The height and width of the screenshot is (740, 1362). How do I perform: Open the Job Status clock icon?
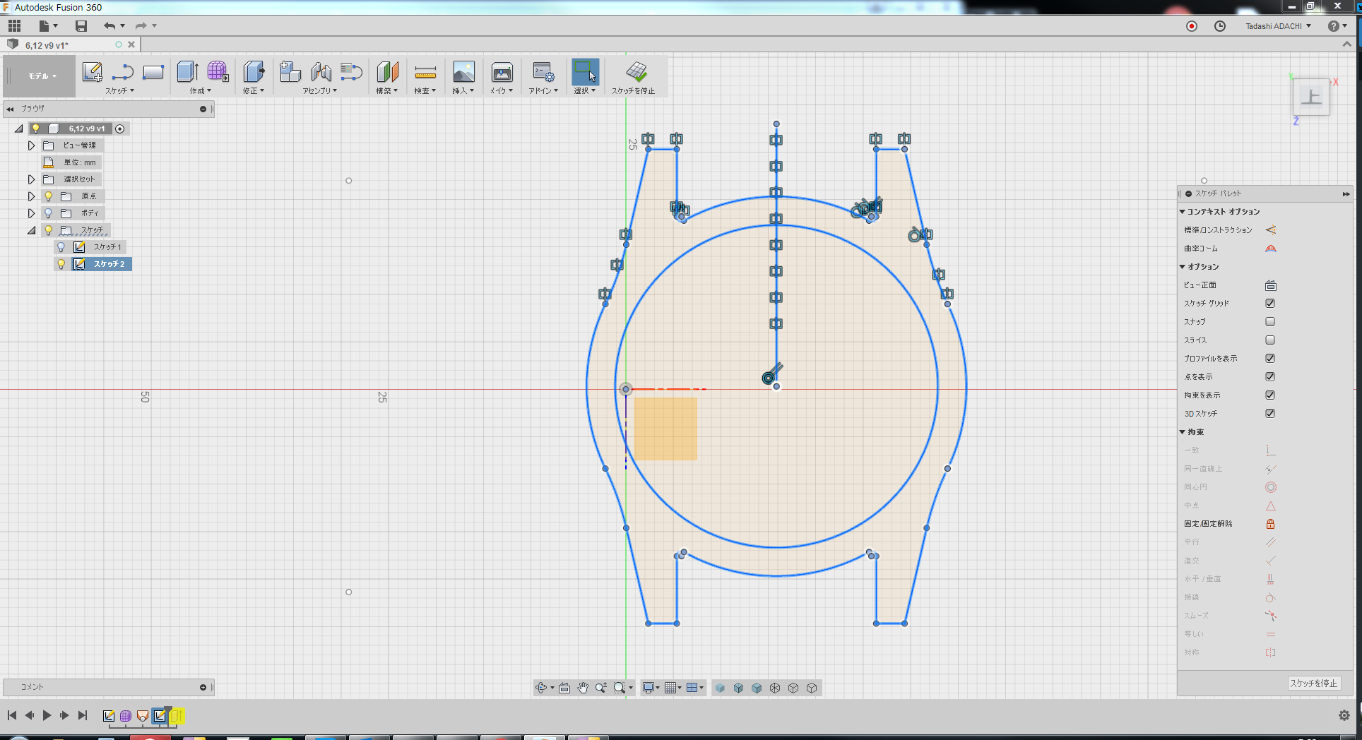coord(1220,26)
